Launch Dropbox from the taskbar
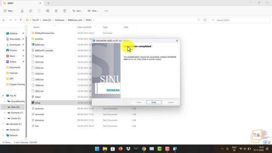 click(128, 149)
